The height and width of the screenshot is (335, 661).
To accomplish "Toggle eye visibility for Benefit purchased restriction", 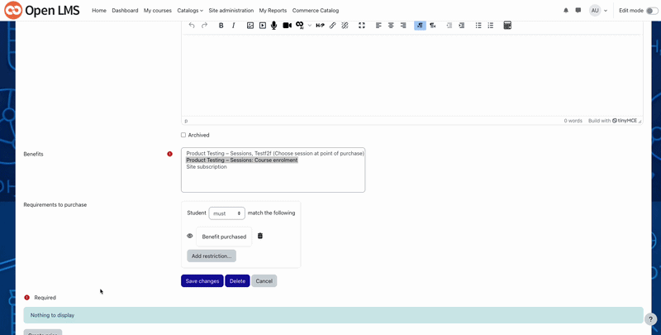I will pos(190,236).
